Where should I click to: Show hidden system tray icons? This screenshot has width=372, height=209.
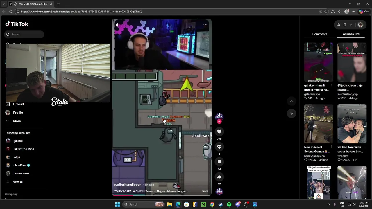click(x=328, y=204)
